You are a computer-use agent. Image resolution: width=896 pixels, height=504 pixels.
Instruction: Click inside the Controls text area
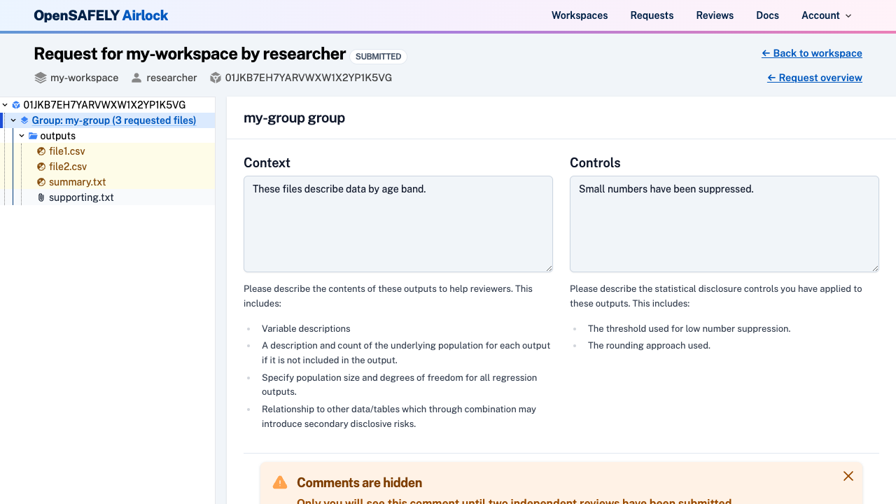(724, 224)
